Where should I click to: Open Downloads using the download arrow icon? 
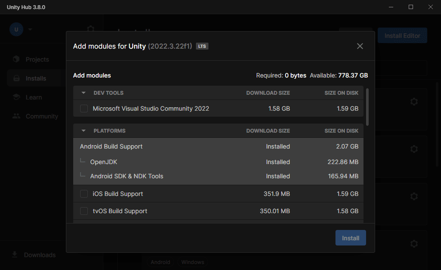click(x=15, y=254)
